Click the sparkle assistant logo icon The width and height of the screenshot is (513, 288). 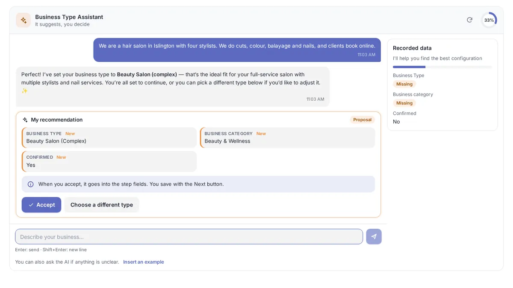pyautogui.click(x=24, y=20)
